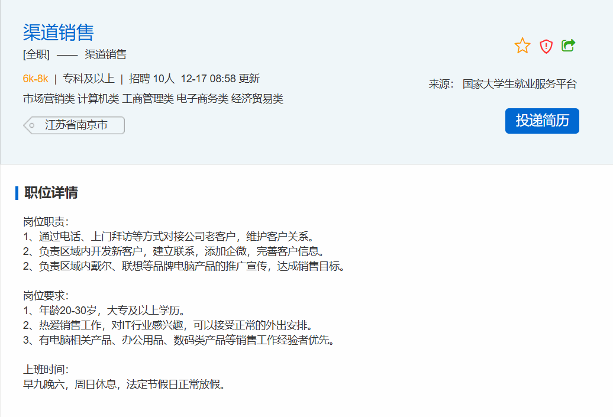Image resolution: width=613 pixels, height=417 pixels.
Task: Click the 12-17 08:58 更新 timestamp
Action: (220, 79)
